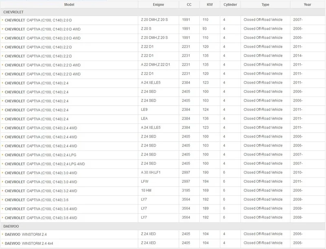326x249 pixels.
Task: Click the Type column header
Action: 265,4
